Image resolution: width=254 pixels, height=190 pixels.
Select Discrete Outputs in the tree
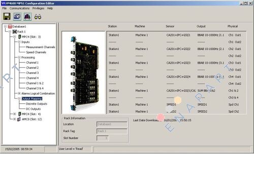pos(37,104)
